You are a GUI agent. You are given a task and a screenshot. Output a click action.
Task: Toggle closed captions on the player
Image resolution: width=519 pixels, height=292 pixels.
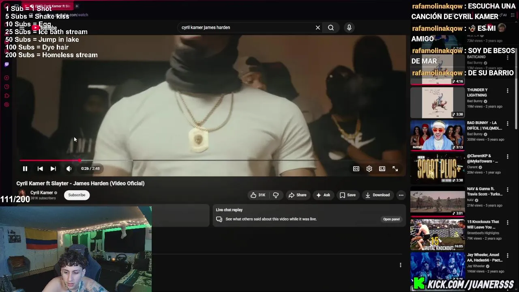(x=356, y=169)
